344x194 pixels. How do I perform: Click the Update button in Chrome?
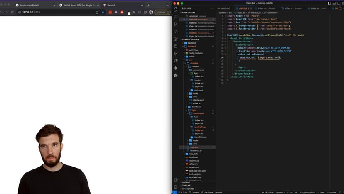click(162, 12)
